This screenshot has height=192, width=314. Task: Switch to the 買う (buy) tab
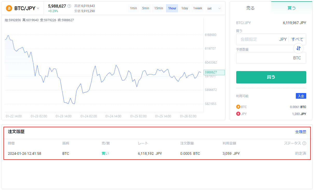pyautogui.click(x=292, y=8)
